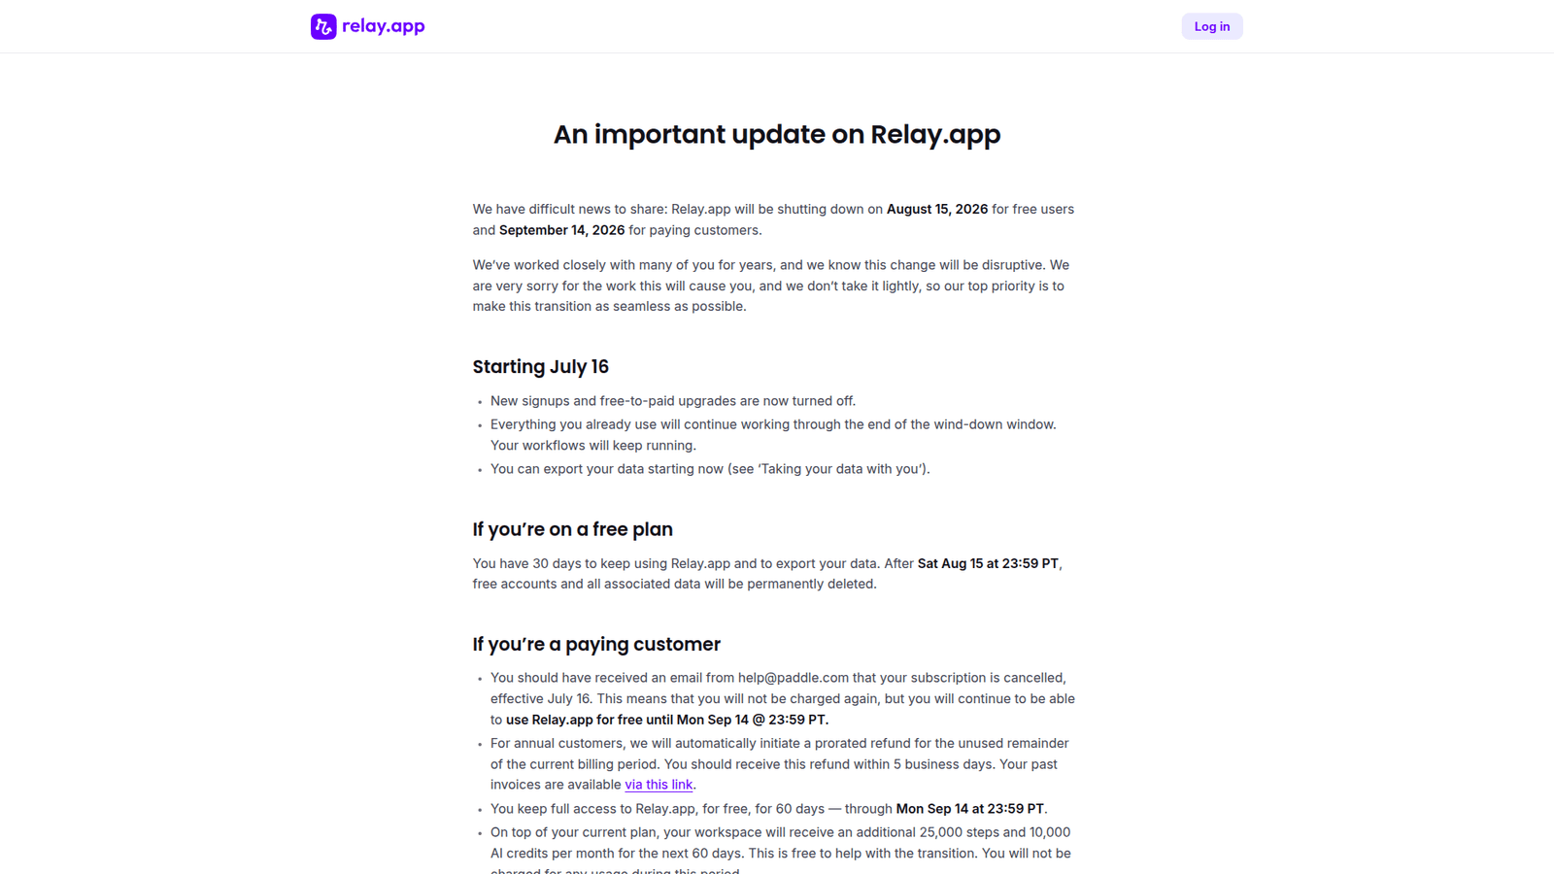Click bold 'use Relay.app for free until' text
Image resolution: width=1554 pixels, height=874 pixels.
click(x=590, y=720)
